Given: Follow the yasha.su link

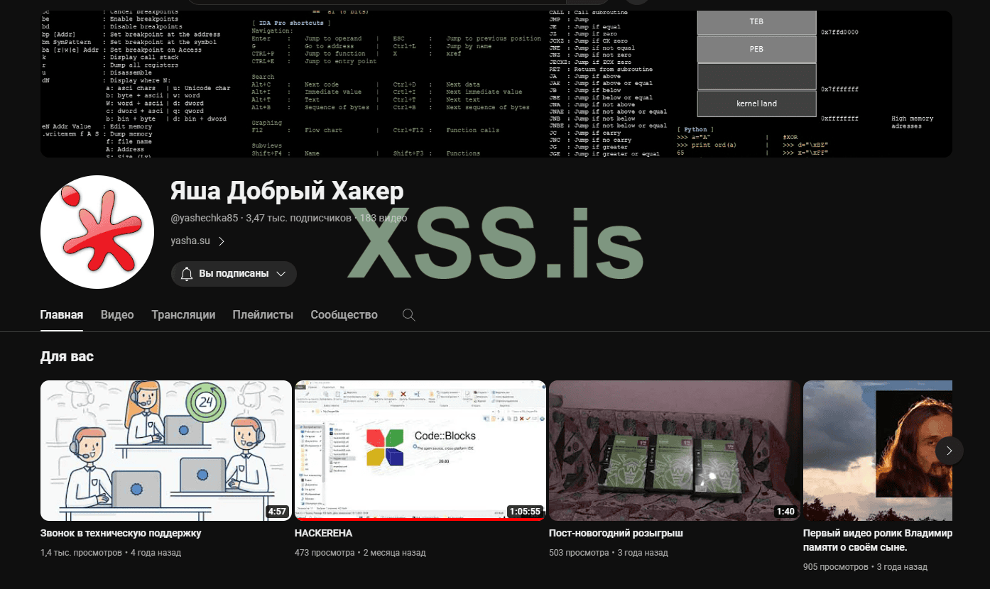Looking at the screenshot, I should 190,241.
